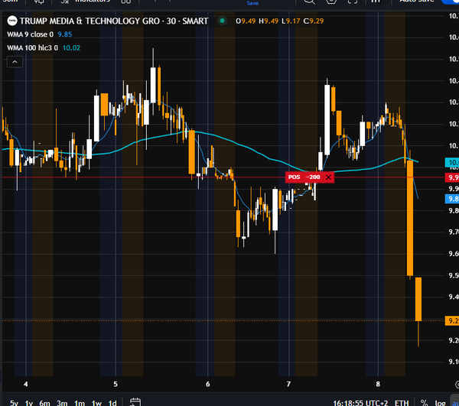Set chart range to 1w
The height and width of the screenshot is (406, 459).
(x=96, y=403)
